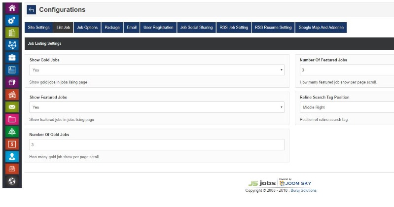Viewport: 394px width, 207px height.
Task: Switch to the Site Settings tab
Action: (39, 28)
